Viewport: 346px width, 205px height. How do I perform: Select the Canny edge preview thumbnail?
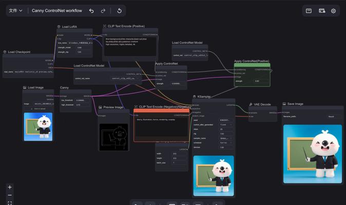pyautogui.click(x=113, y=137)
